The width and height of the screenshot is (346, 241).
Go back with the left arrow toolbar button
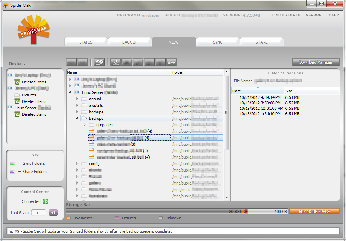tap(71, 62)
